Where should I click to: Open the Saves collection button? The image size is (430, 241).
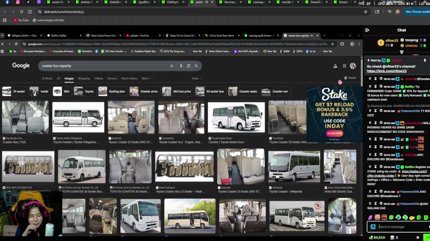tap(350, 78)
